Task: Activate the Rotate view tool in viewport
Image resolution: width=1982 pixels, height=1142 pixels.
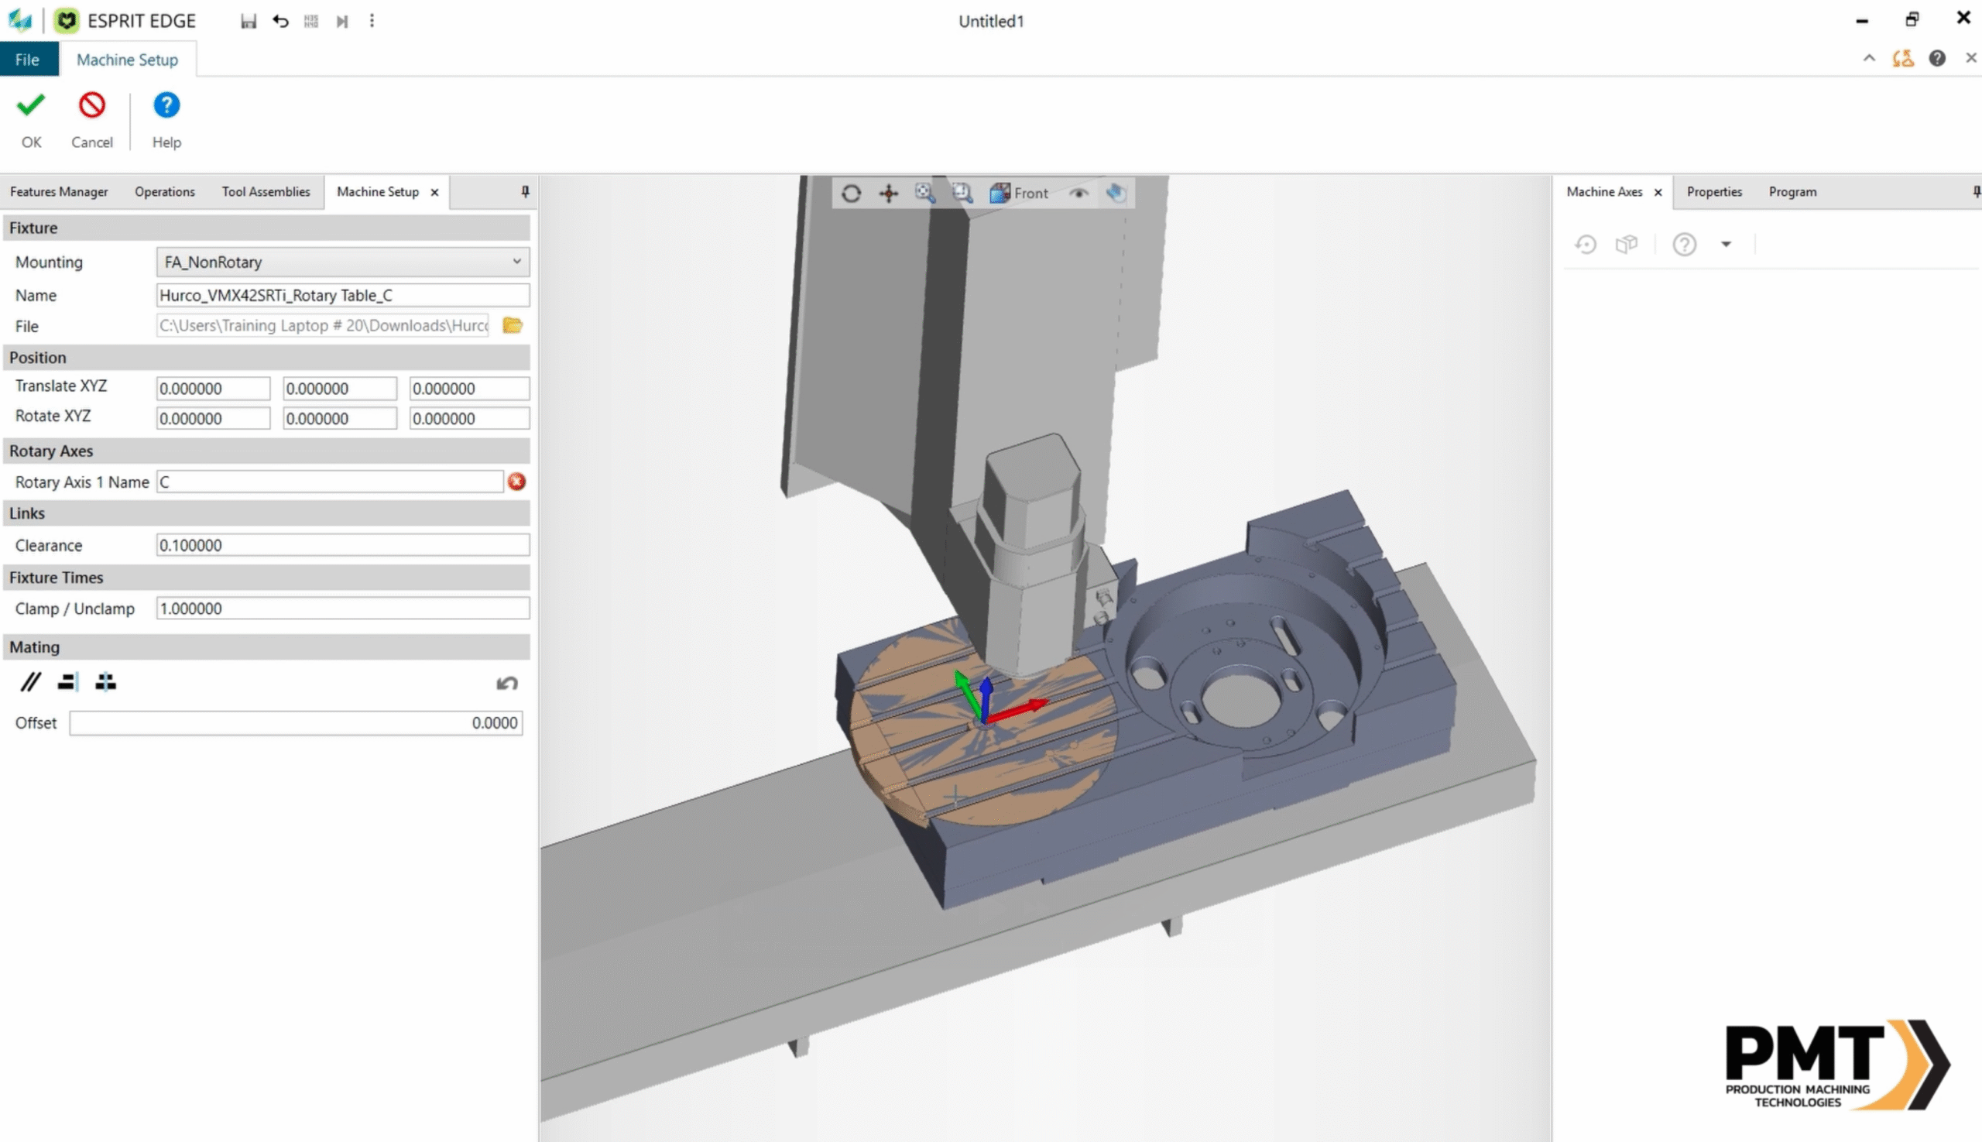Action: click(851, 193)
